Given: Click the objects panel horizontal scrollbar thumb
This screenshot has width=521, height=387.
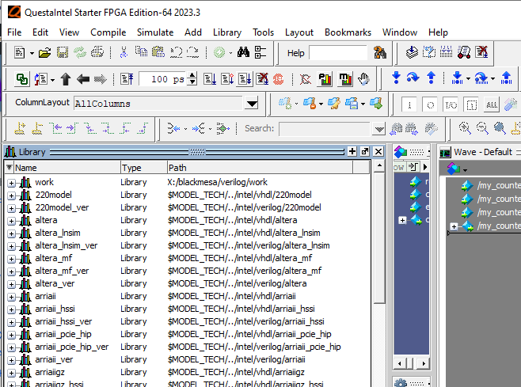Looking at the screenshot, I should (x=409, y=363).
